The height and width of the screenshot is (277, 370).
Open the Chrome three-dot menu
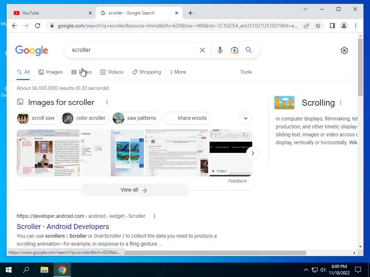tap(356, 26)
